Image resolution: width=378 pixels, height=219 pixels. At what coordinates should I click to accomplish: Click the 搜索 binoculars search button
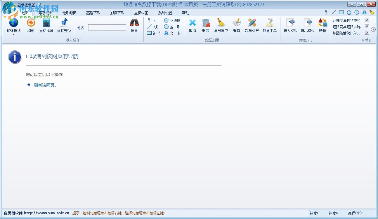[134, 25]
